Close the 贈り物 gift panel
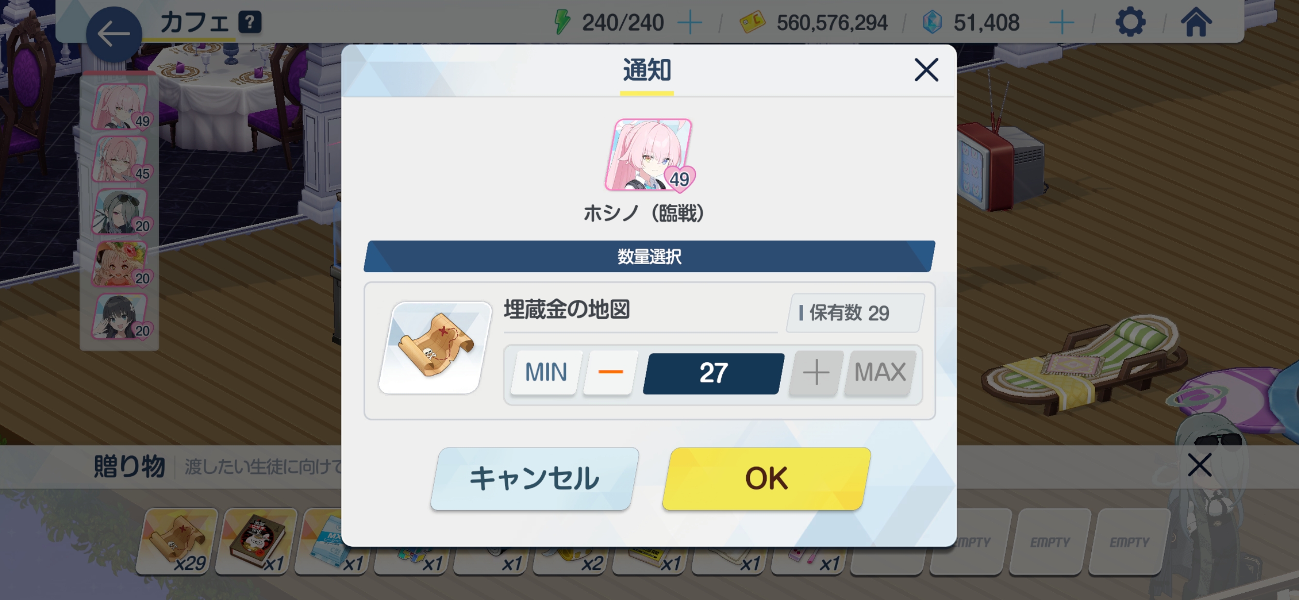Image resolution: width=1299 pixels, height=600 pixels. [1199, 465]
